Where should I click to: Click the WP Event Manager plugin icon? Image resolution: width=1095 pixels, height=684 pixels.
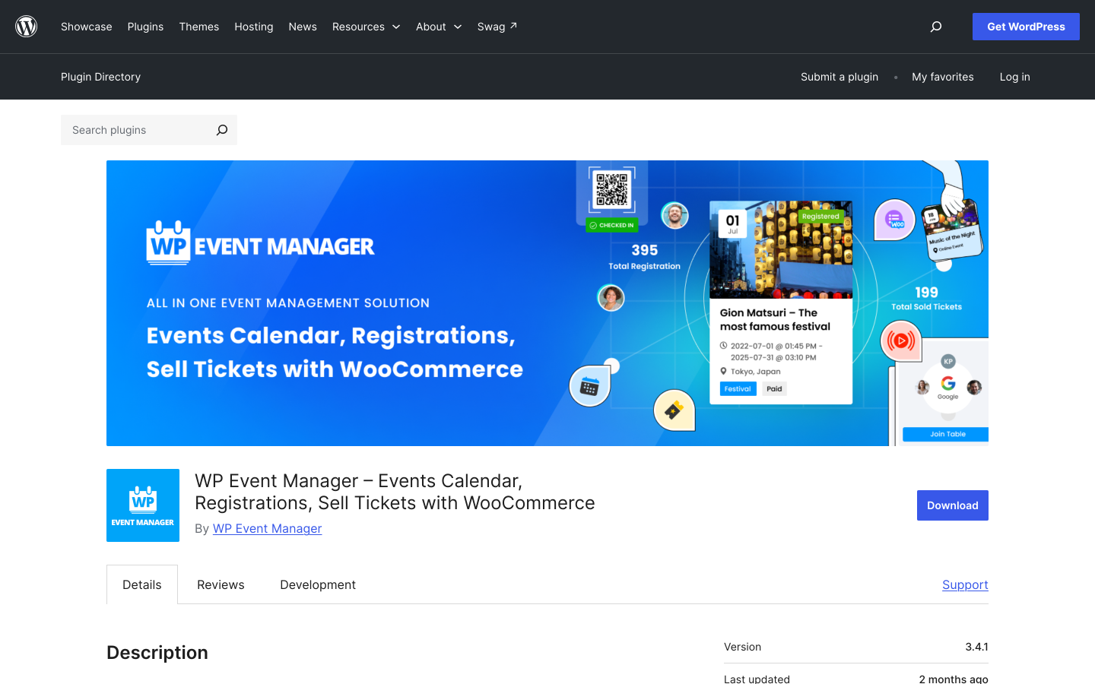pos(143,505)
